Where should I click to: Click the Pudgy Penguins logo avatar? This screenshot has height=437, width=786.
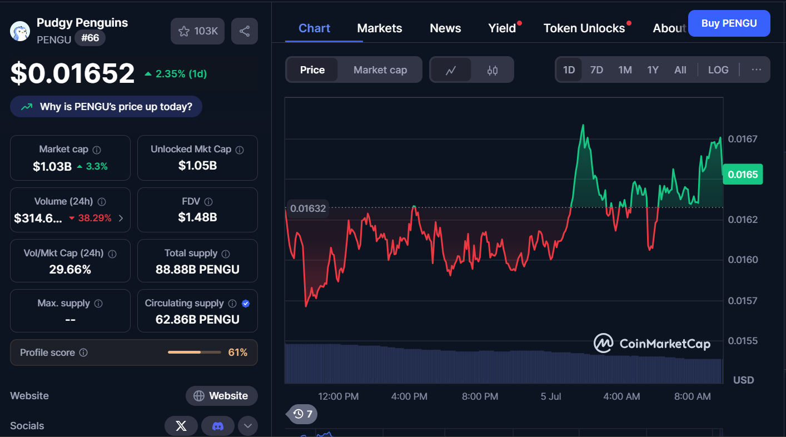point(20,31)
